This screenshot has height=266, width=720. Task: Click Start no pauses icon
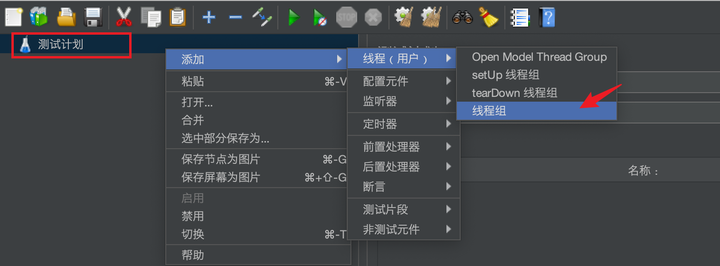tap(320, 18)
